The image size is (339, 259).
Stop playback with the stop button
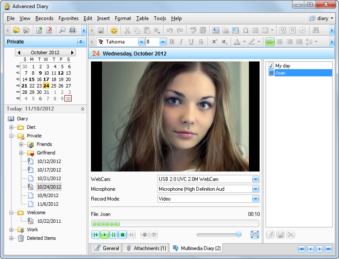point(123,235)
